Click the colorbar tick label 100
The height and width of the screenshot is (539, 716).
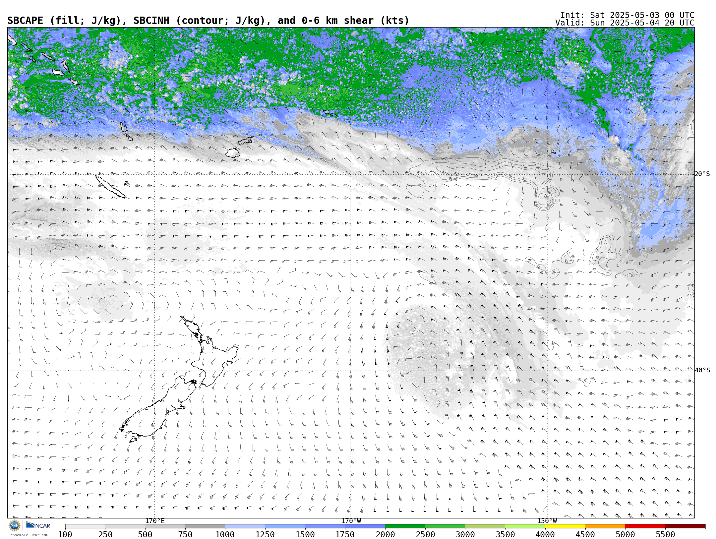[65, 535]
